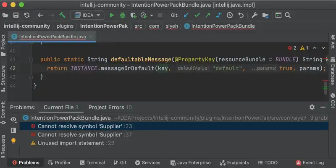Viewport: 336px width, 168px height.
Task: Click the Search Everywhere magnifier icon
Action: pos(288,15)
